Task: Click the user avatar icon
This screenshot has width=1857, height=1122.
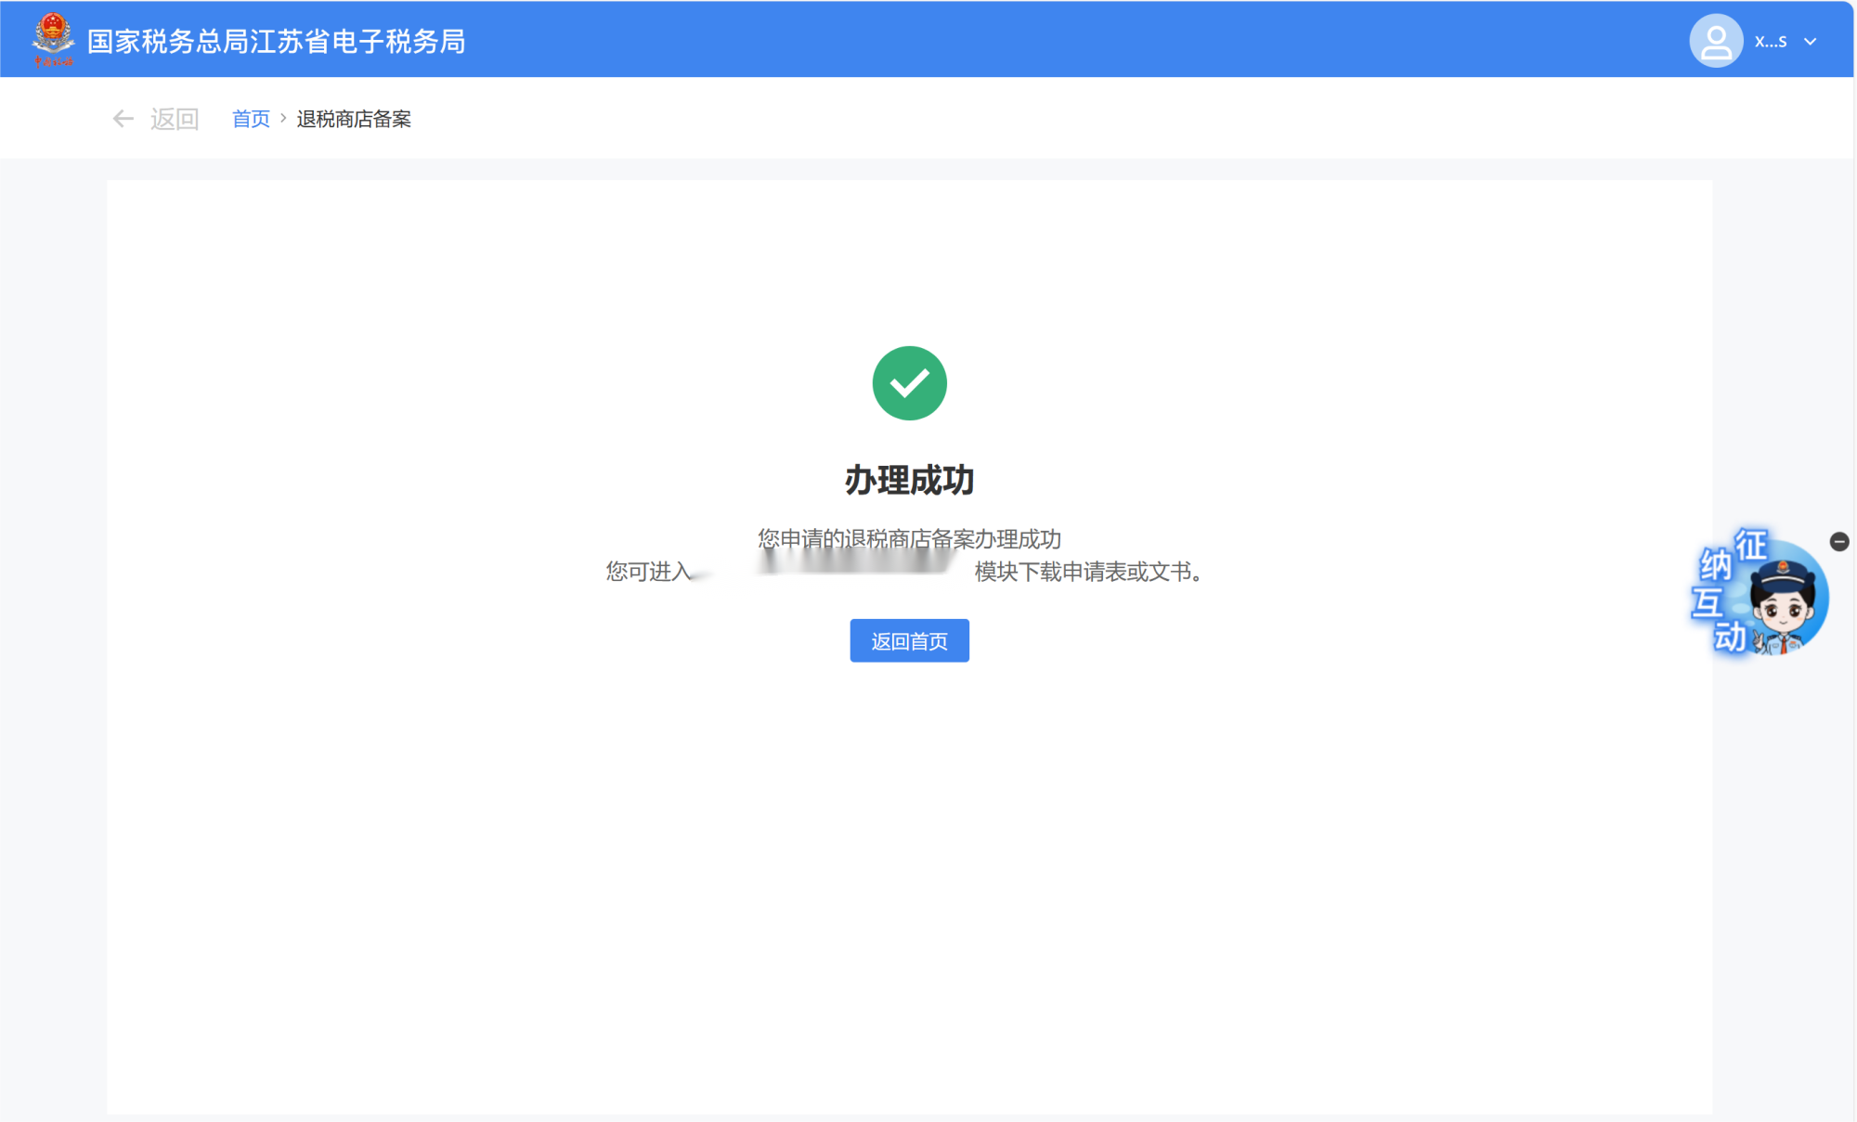Action: click(1715, 41)
